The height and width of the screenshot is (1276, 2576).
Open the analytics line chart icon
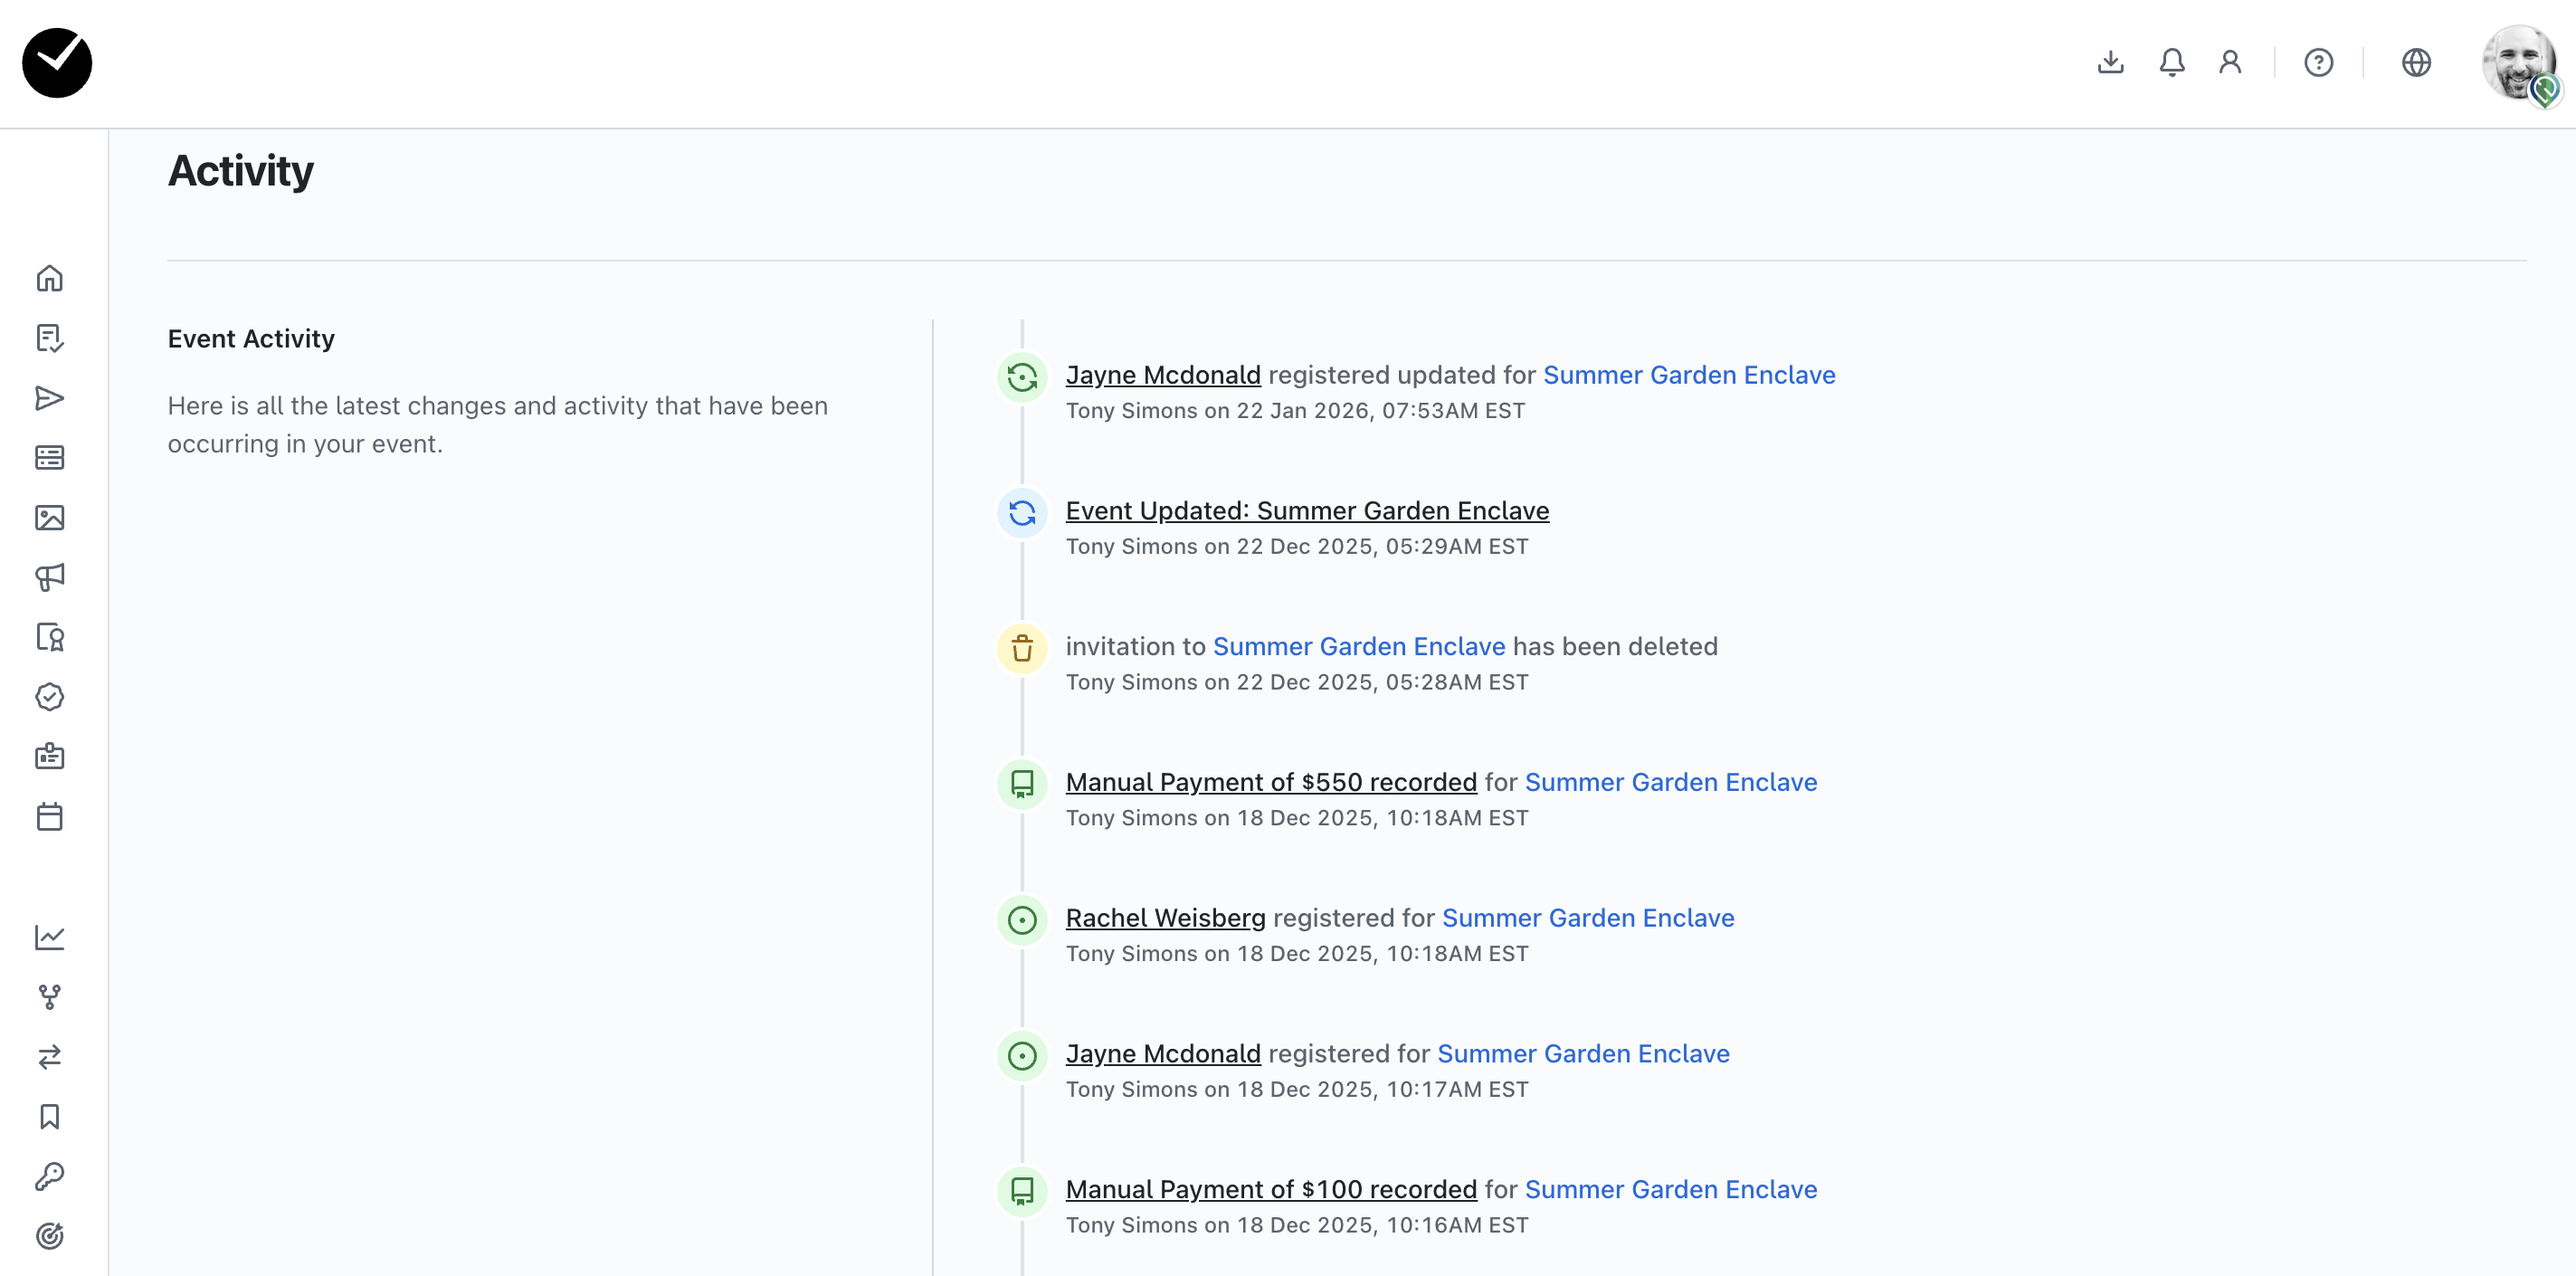[x=49, y=937]
